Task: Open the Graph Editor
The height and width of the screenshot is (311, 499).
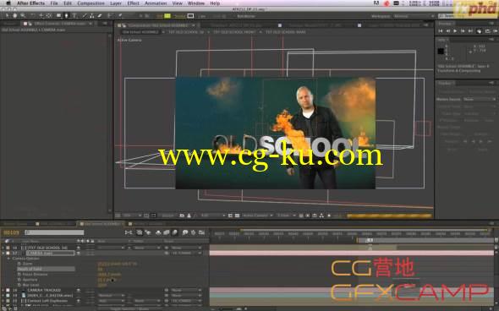Action: click(x=201, y=232)
